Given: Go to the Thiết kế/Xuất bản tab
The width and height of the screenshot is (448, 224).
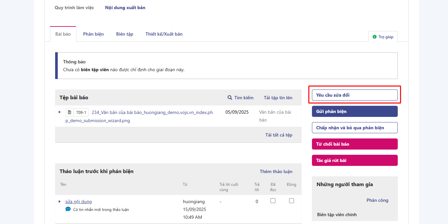Looking at the screenshot, I should [x=164, y=34].
